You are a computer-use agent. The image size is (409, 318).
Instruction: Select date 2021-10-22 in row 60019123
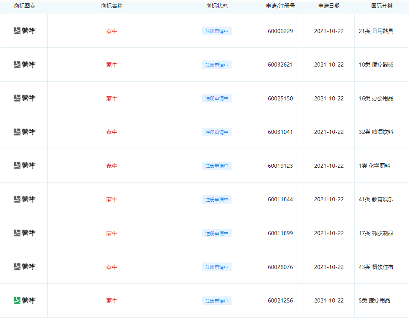[329, 166]
